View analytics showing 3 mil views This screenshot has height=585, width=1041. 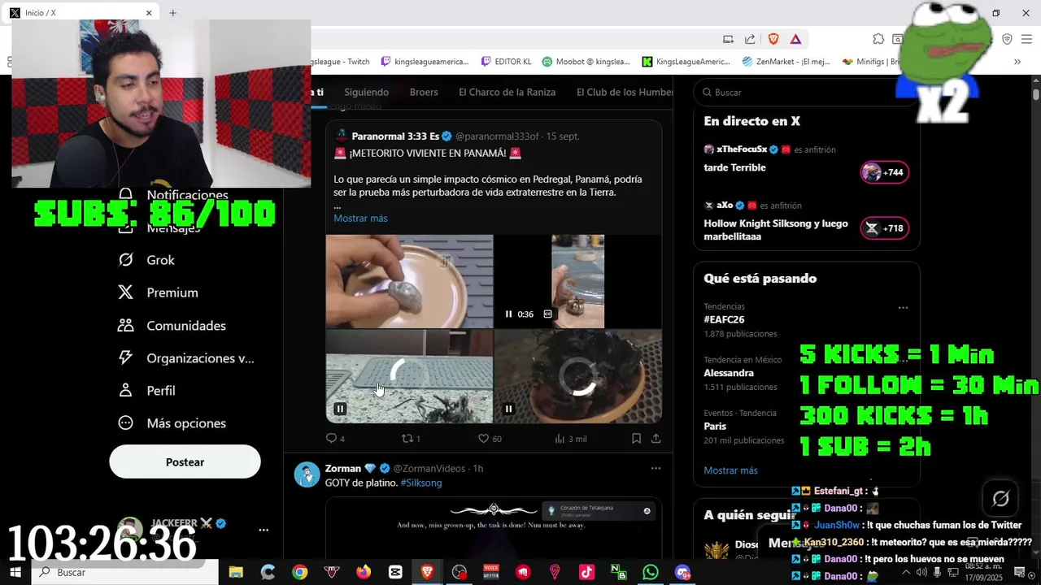tap(571, 439)
